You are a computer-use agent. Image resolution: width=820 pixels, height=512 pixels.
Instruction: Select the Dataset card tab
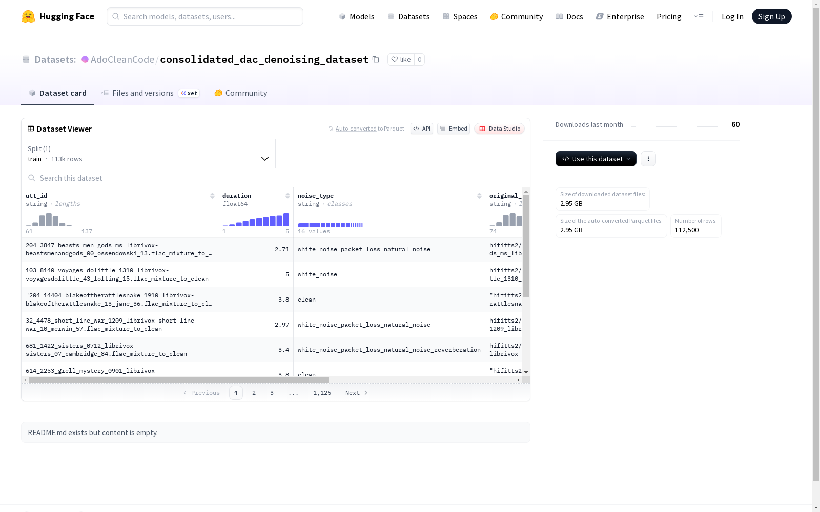click(x=57, y=93)
